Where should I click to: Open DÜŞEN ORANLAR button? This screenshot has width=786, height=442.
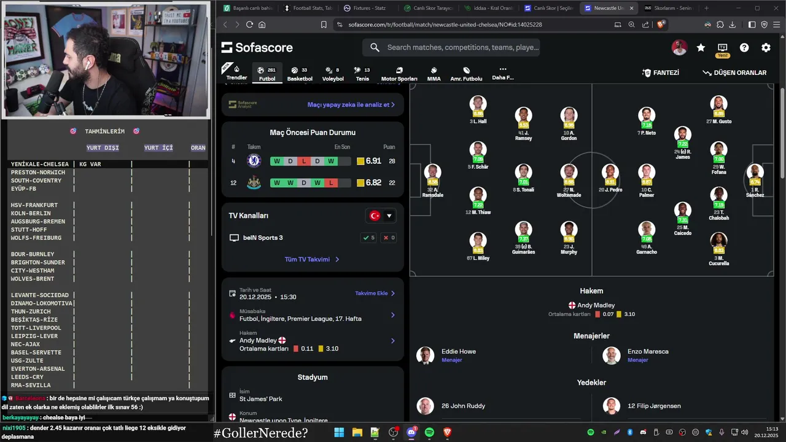point(735,72)
